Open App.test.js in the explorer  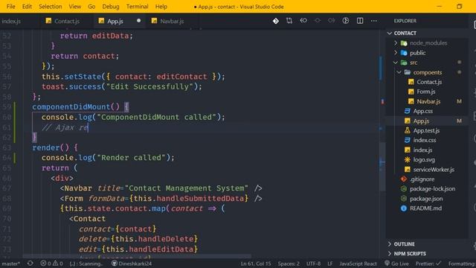tap(426, 130)
